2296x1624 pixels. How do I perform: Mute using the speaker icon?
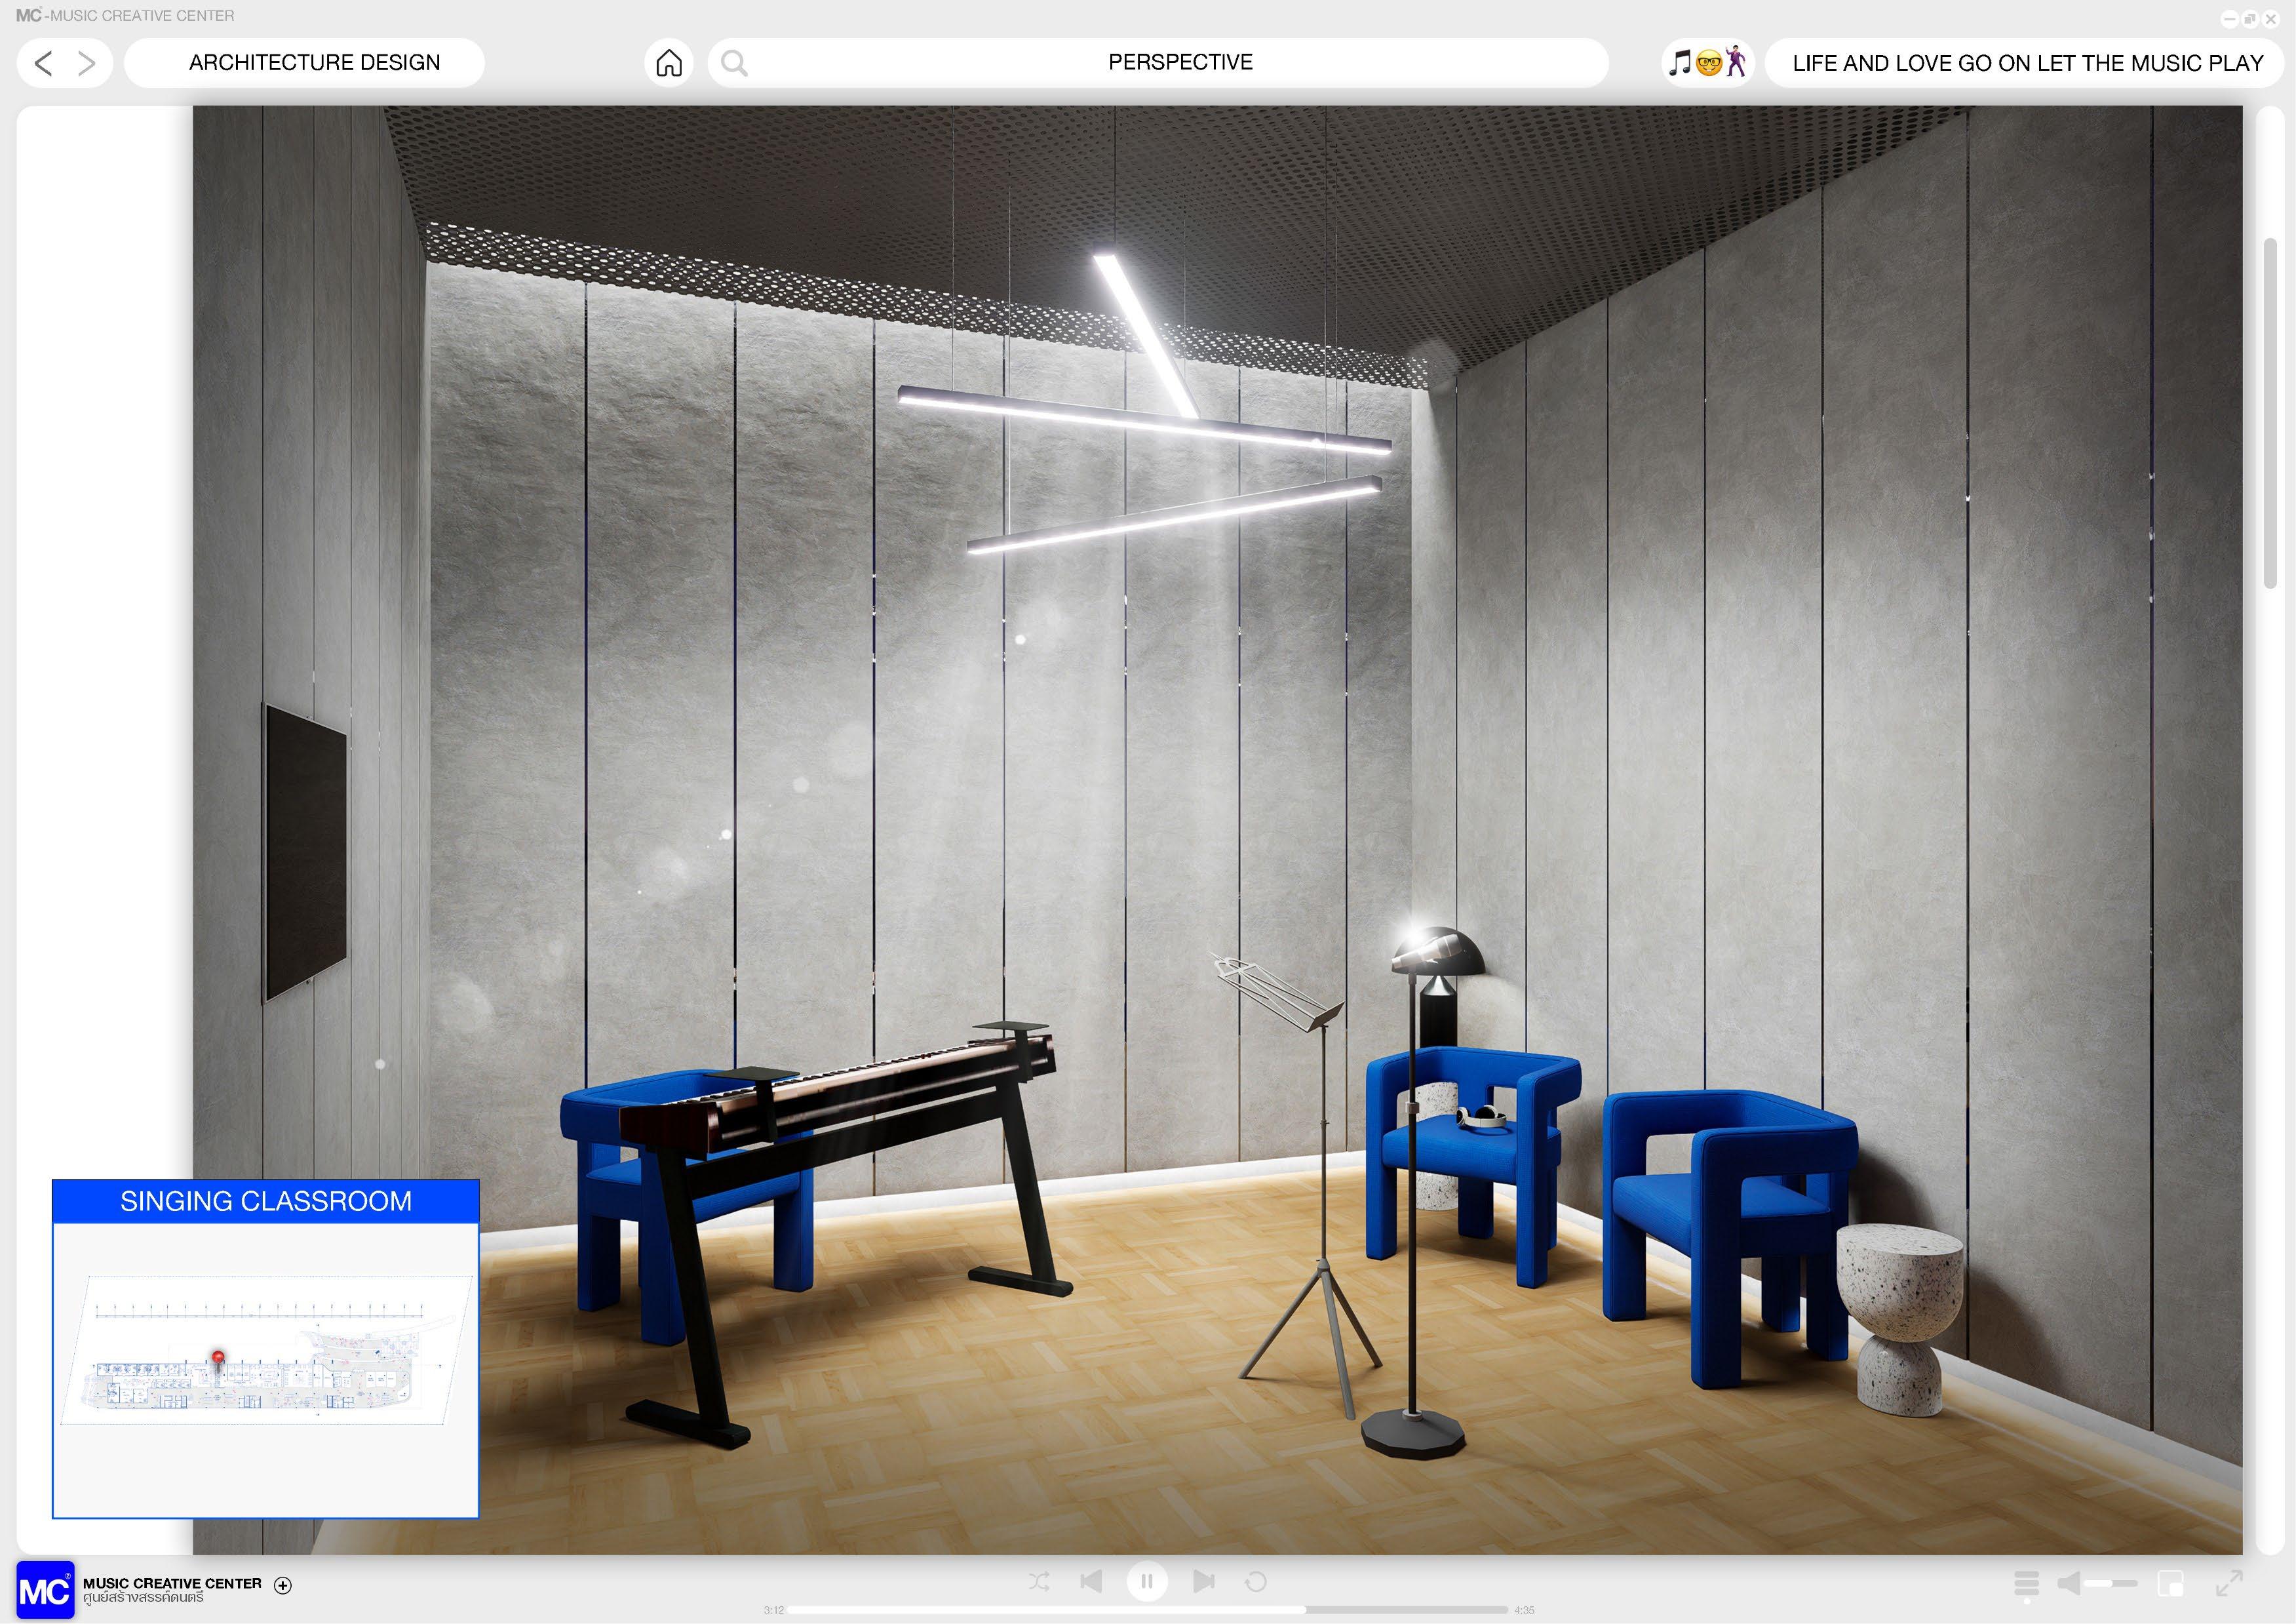[2069, 1583]
